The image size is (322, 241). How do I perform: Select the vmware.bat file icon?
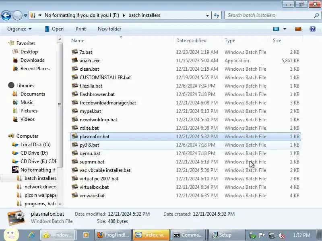point(74,195)
